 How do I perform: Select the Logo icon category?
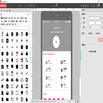2,21
